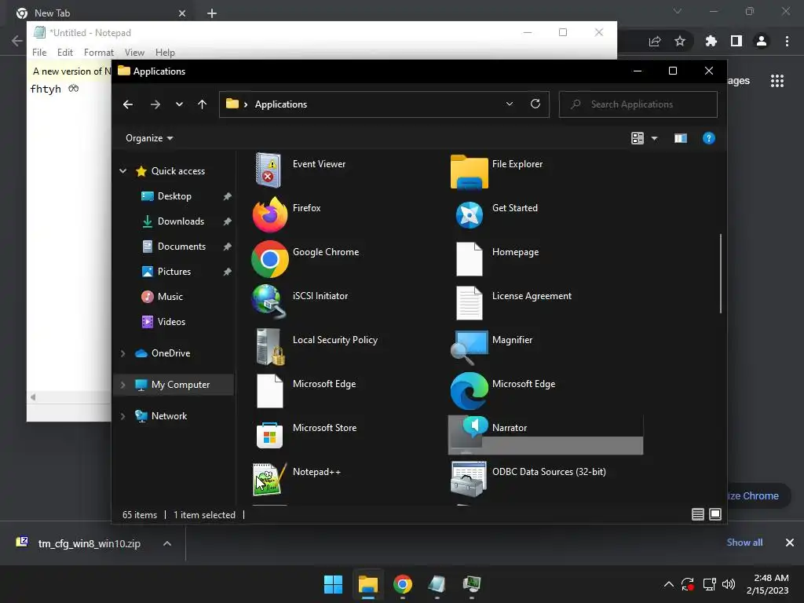804x603 pixels.
Task: Open Chrome extensions puzzle icon
Action: [711, 41]
